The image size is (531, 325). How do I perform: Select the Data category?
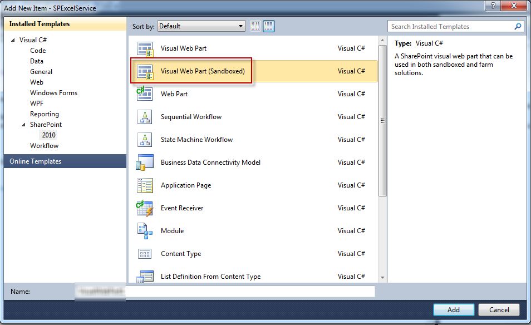click(37, 61)
